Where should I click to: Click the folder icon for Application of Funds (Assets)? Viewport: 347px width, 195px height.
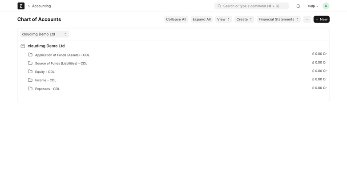tap(30, 55)
